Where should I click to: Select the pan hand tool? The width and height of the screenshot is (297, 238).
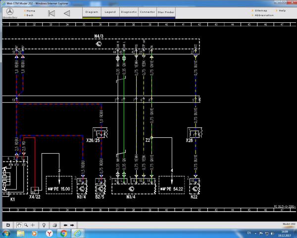(19, 225)
